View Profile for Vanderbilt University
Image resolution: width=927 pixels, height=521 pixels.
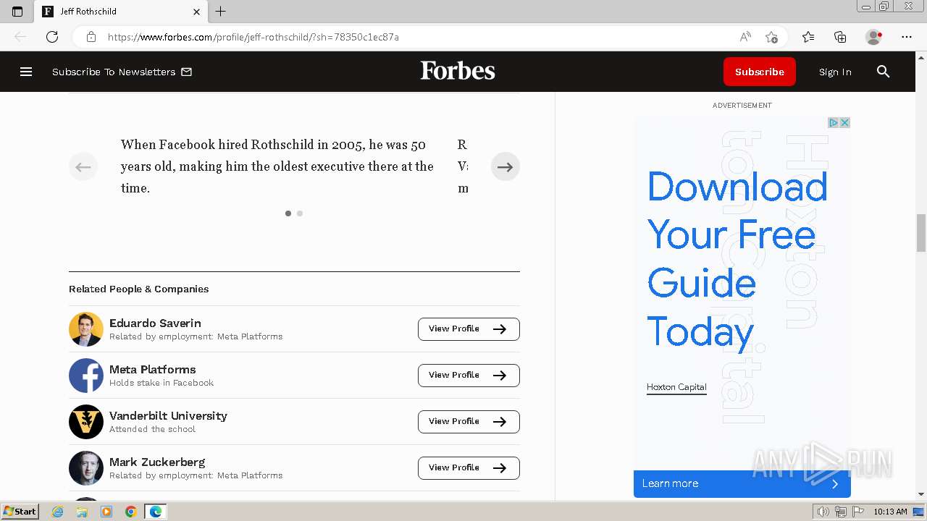pos(469,422)
